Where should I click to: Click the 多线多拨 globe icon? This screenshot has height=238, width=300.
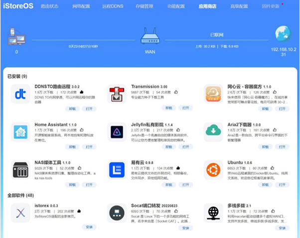coord(213,213)
